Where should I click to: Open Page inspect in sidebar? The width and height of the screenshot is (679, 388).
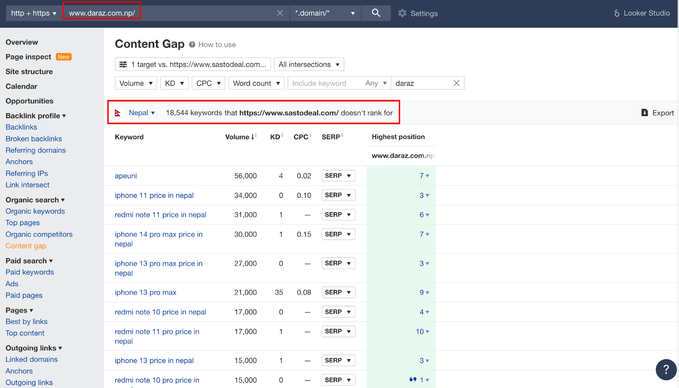click(x=28, y=57)
